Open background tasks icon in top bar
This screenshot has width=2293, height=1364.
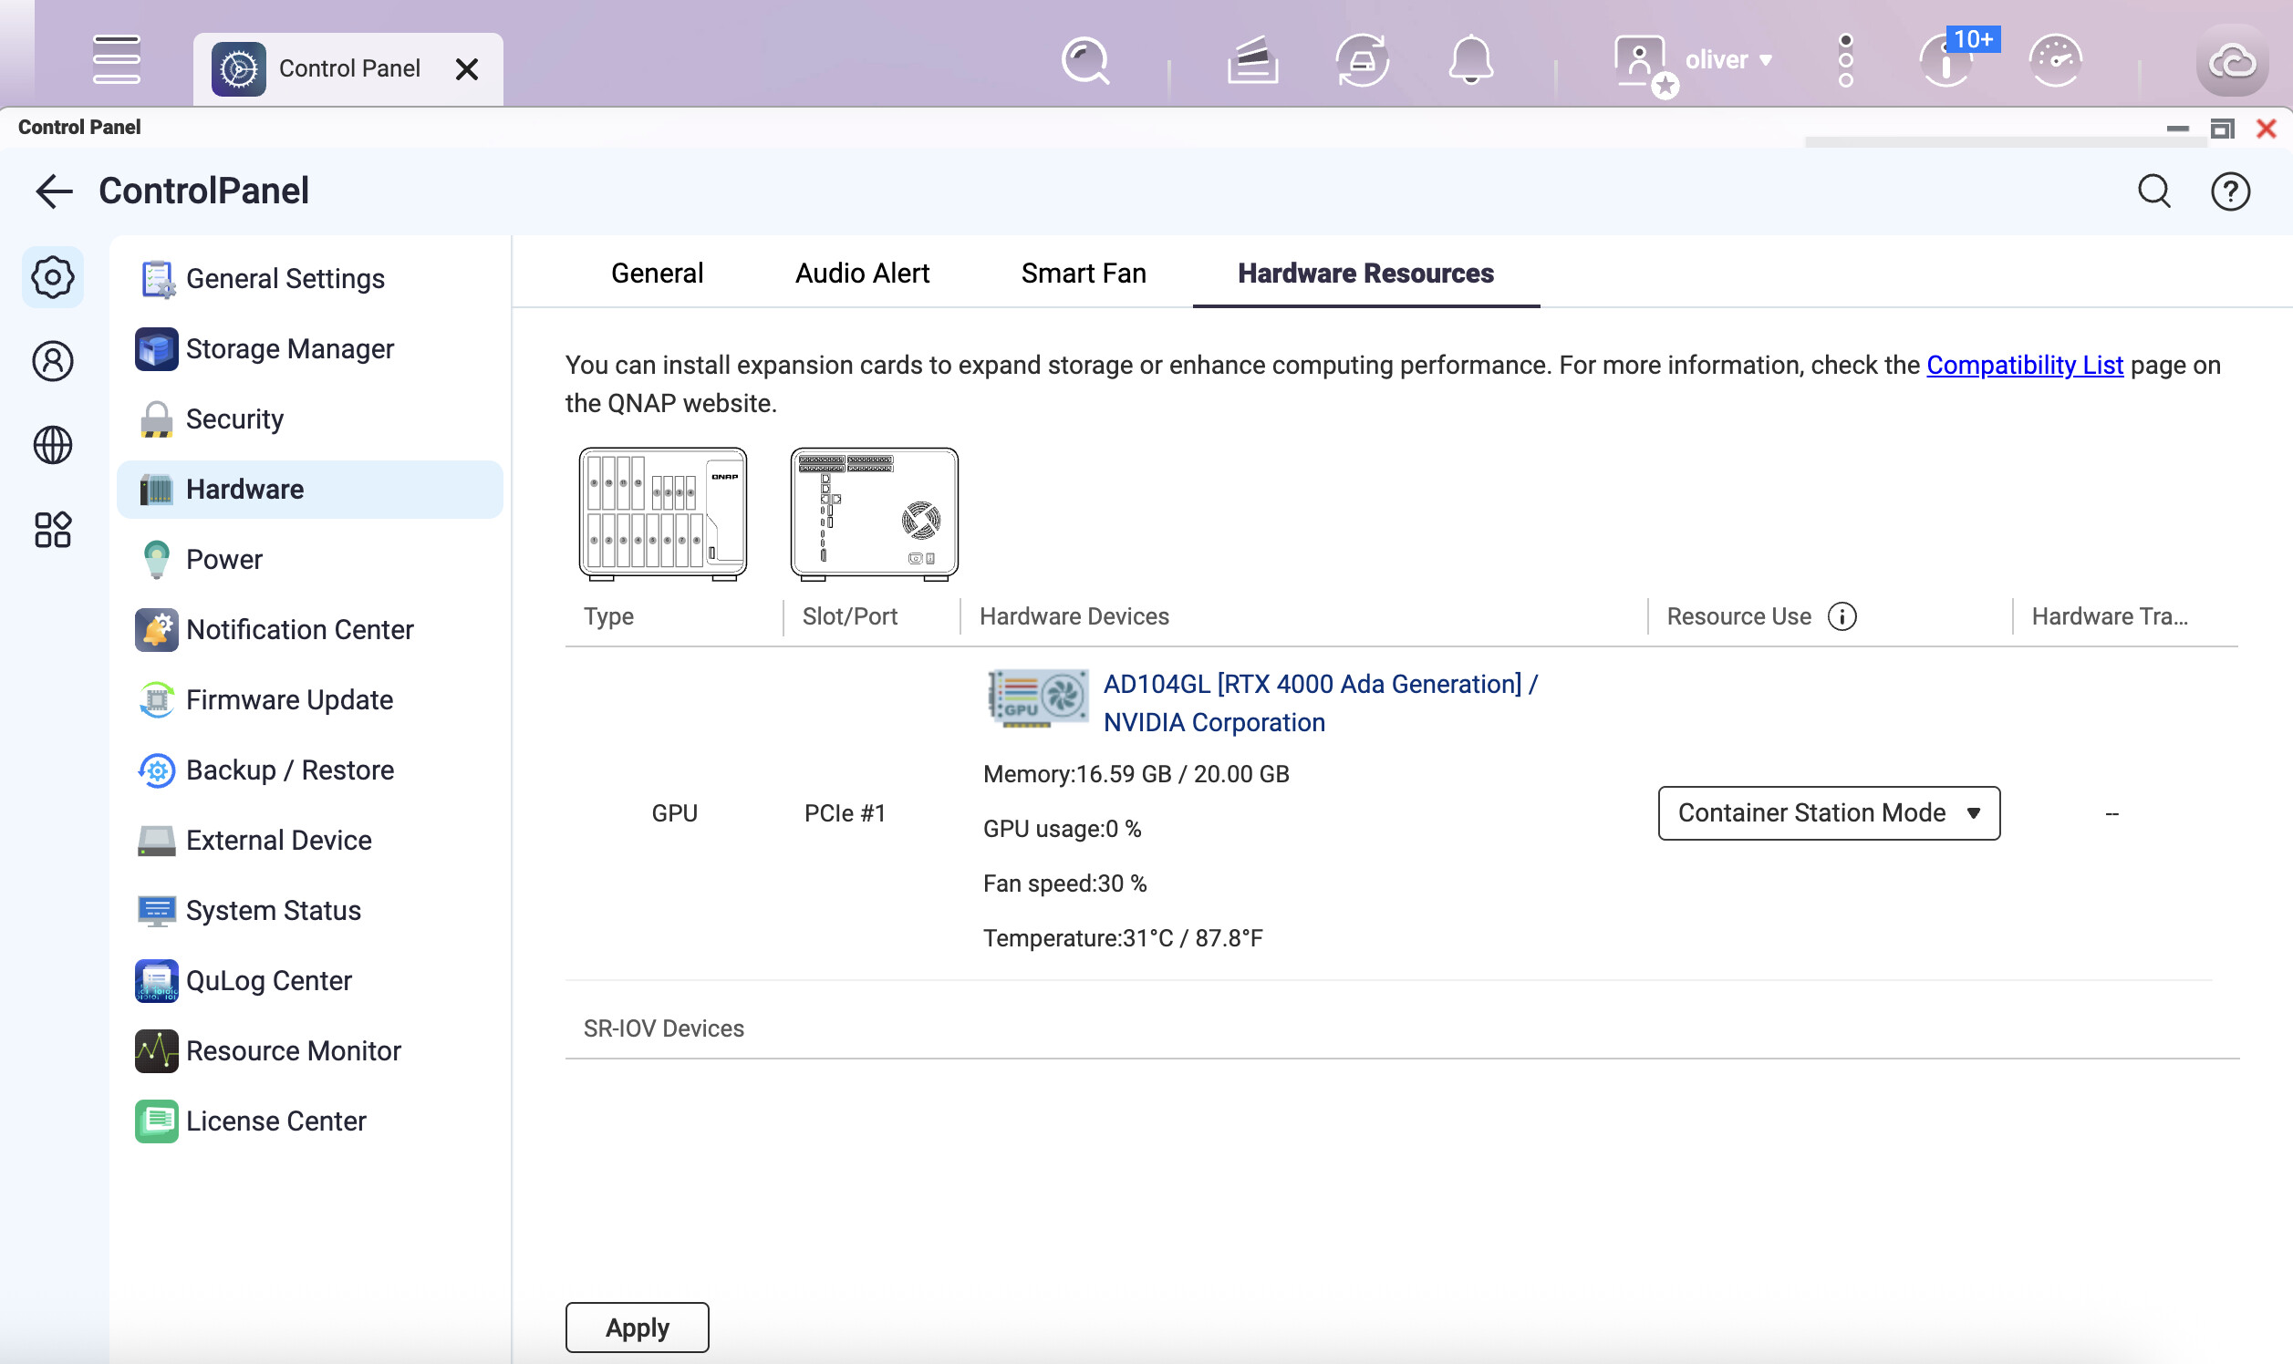(1252, 62)
